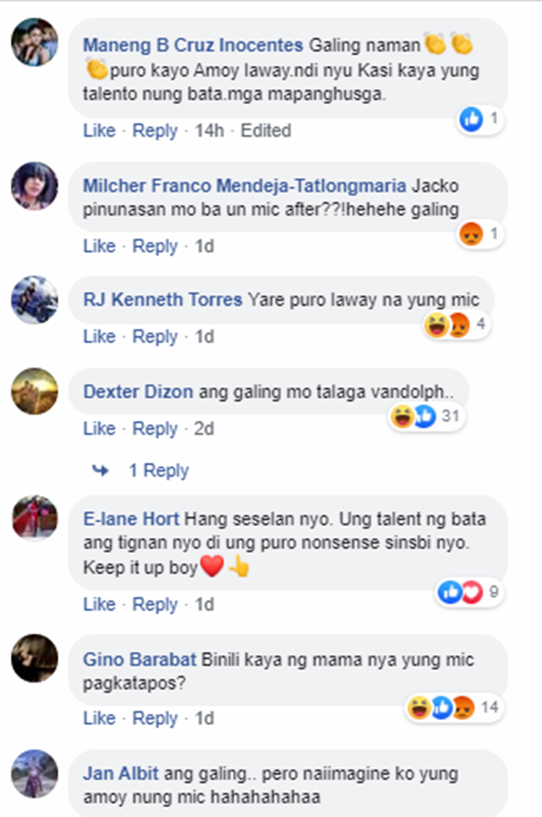Like E-lane Hort's comment

point(99,604)
